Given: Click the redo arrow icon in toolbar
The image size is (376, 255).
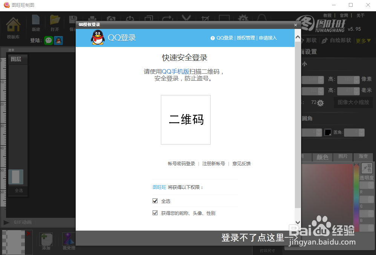Looking at the screenshot, I should (167, 18).
